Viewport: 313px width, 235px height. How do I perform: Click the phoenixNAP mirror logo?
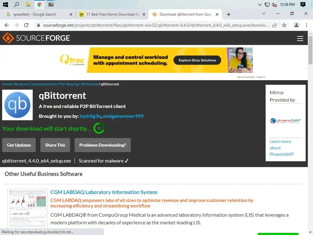pyautogui.click(x=285, y=121)
